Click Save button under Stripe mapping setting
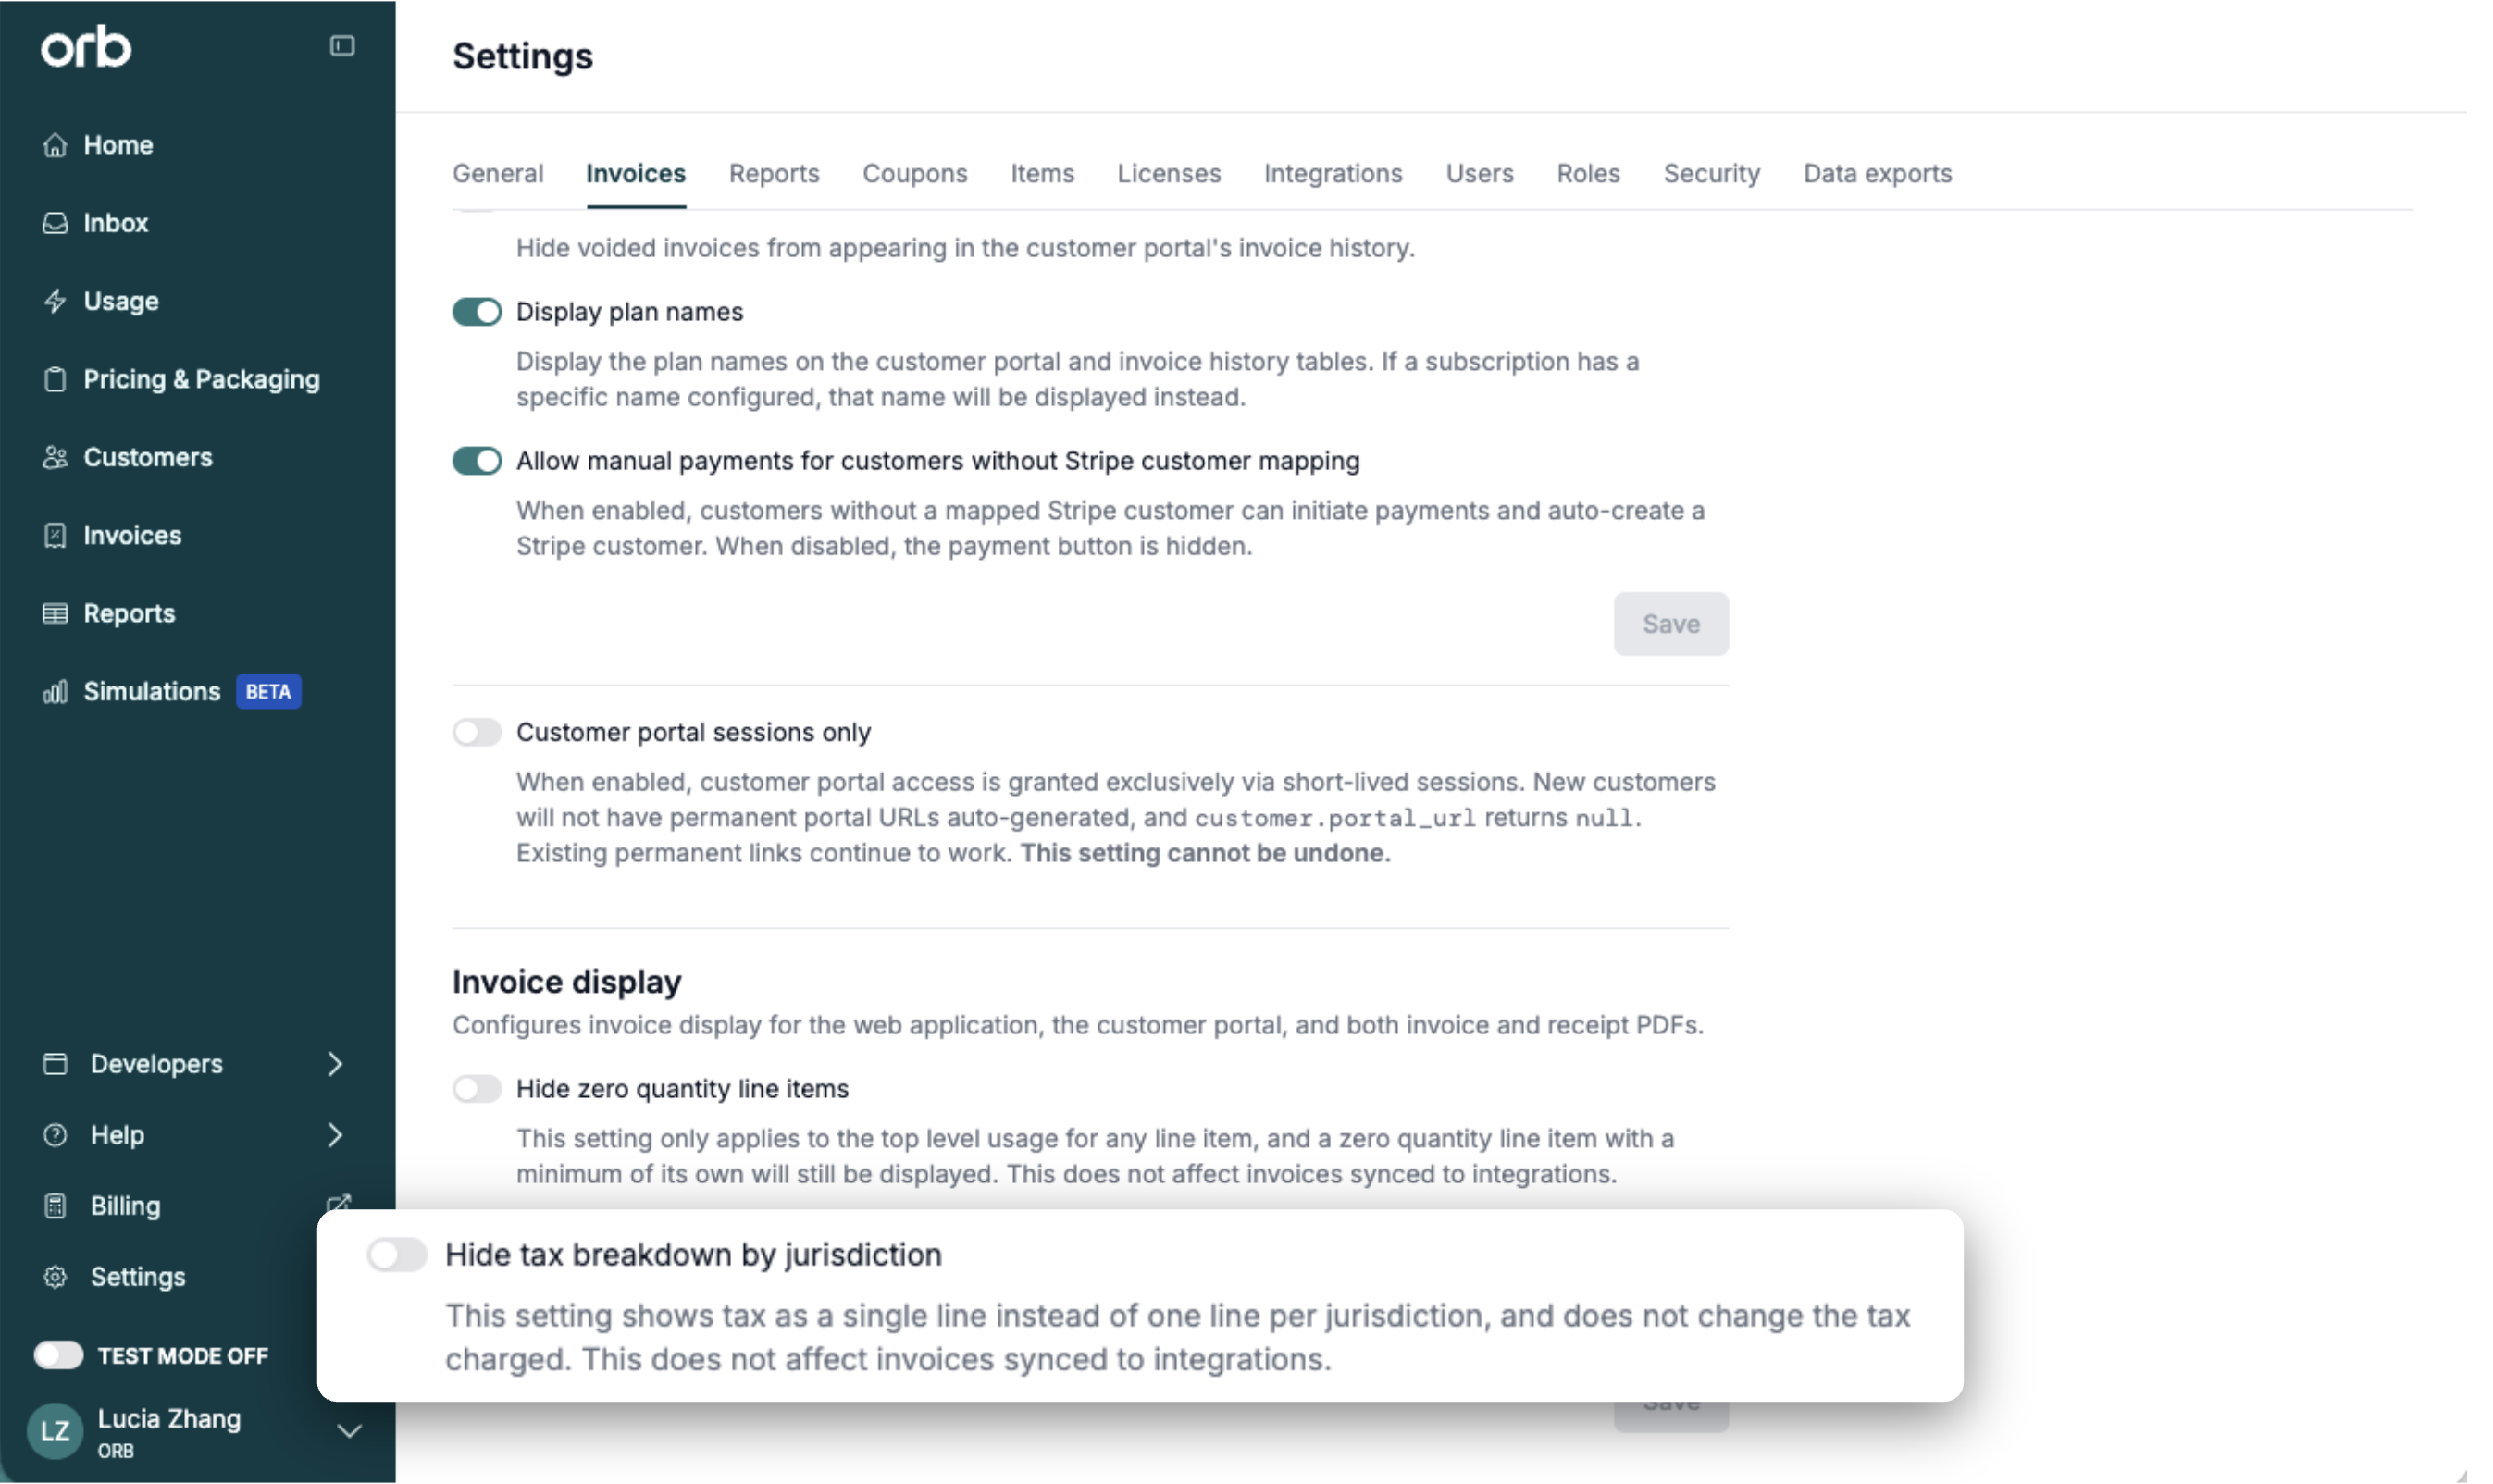2493x1484 pixels. 1670,624
